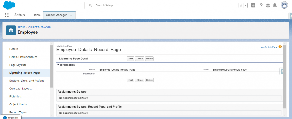Click the large Employee_Details_Record_Page page title

pyautogui.click(x=89, y=50)
